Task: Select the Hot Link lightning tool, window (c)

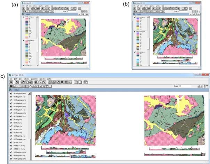Action: point(37,86)
